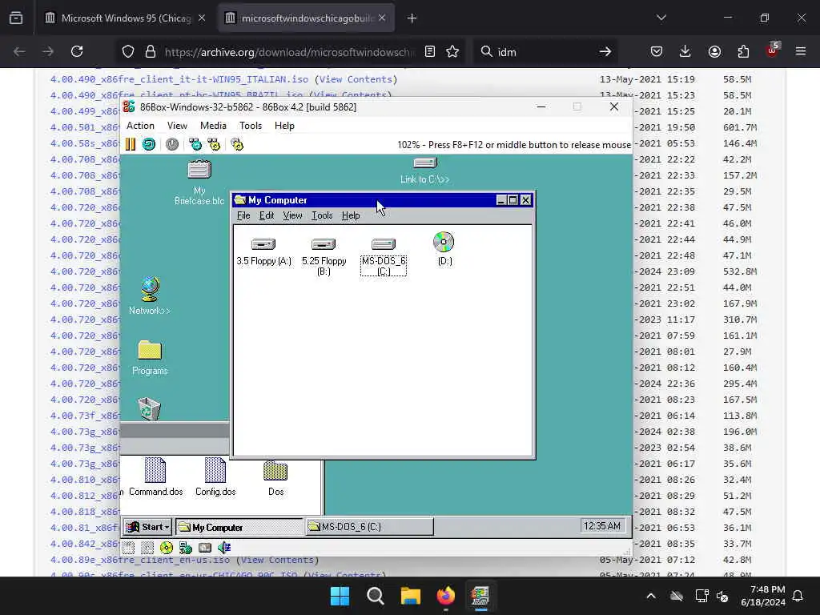This screenshot has width=820, height=615.
Task: Open the 86Box Media menu
Action: [213, 126]
